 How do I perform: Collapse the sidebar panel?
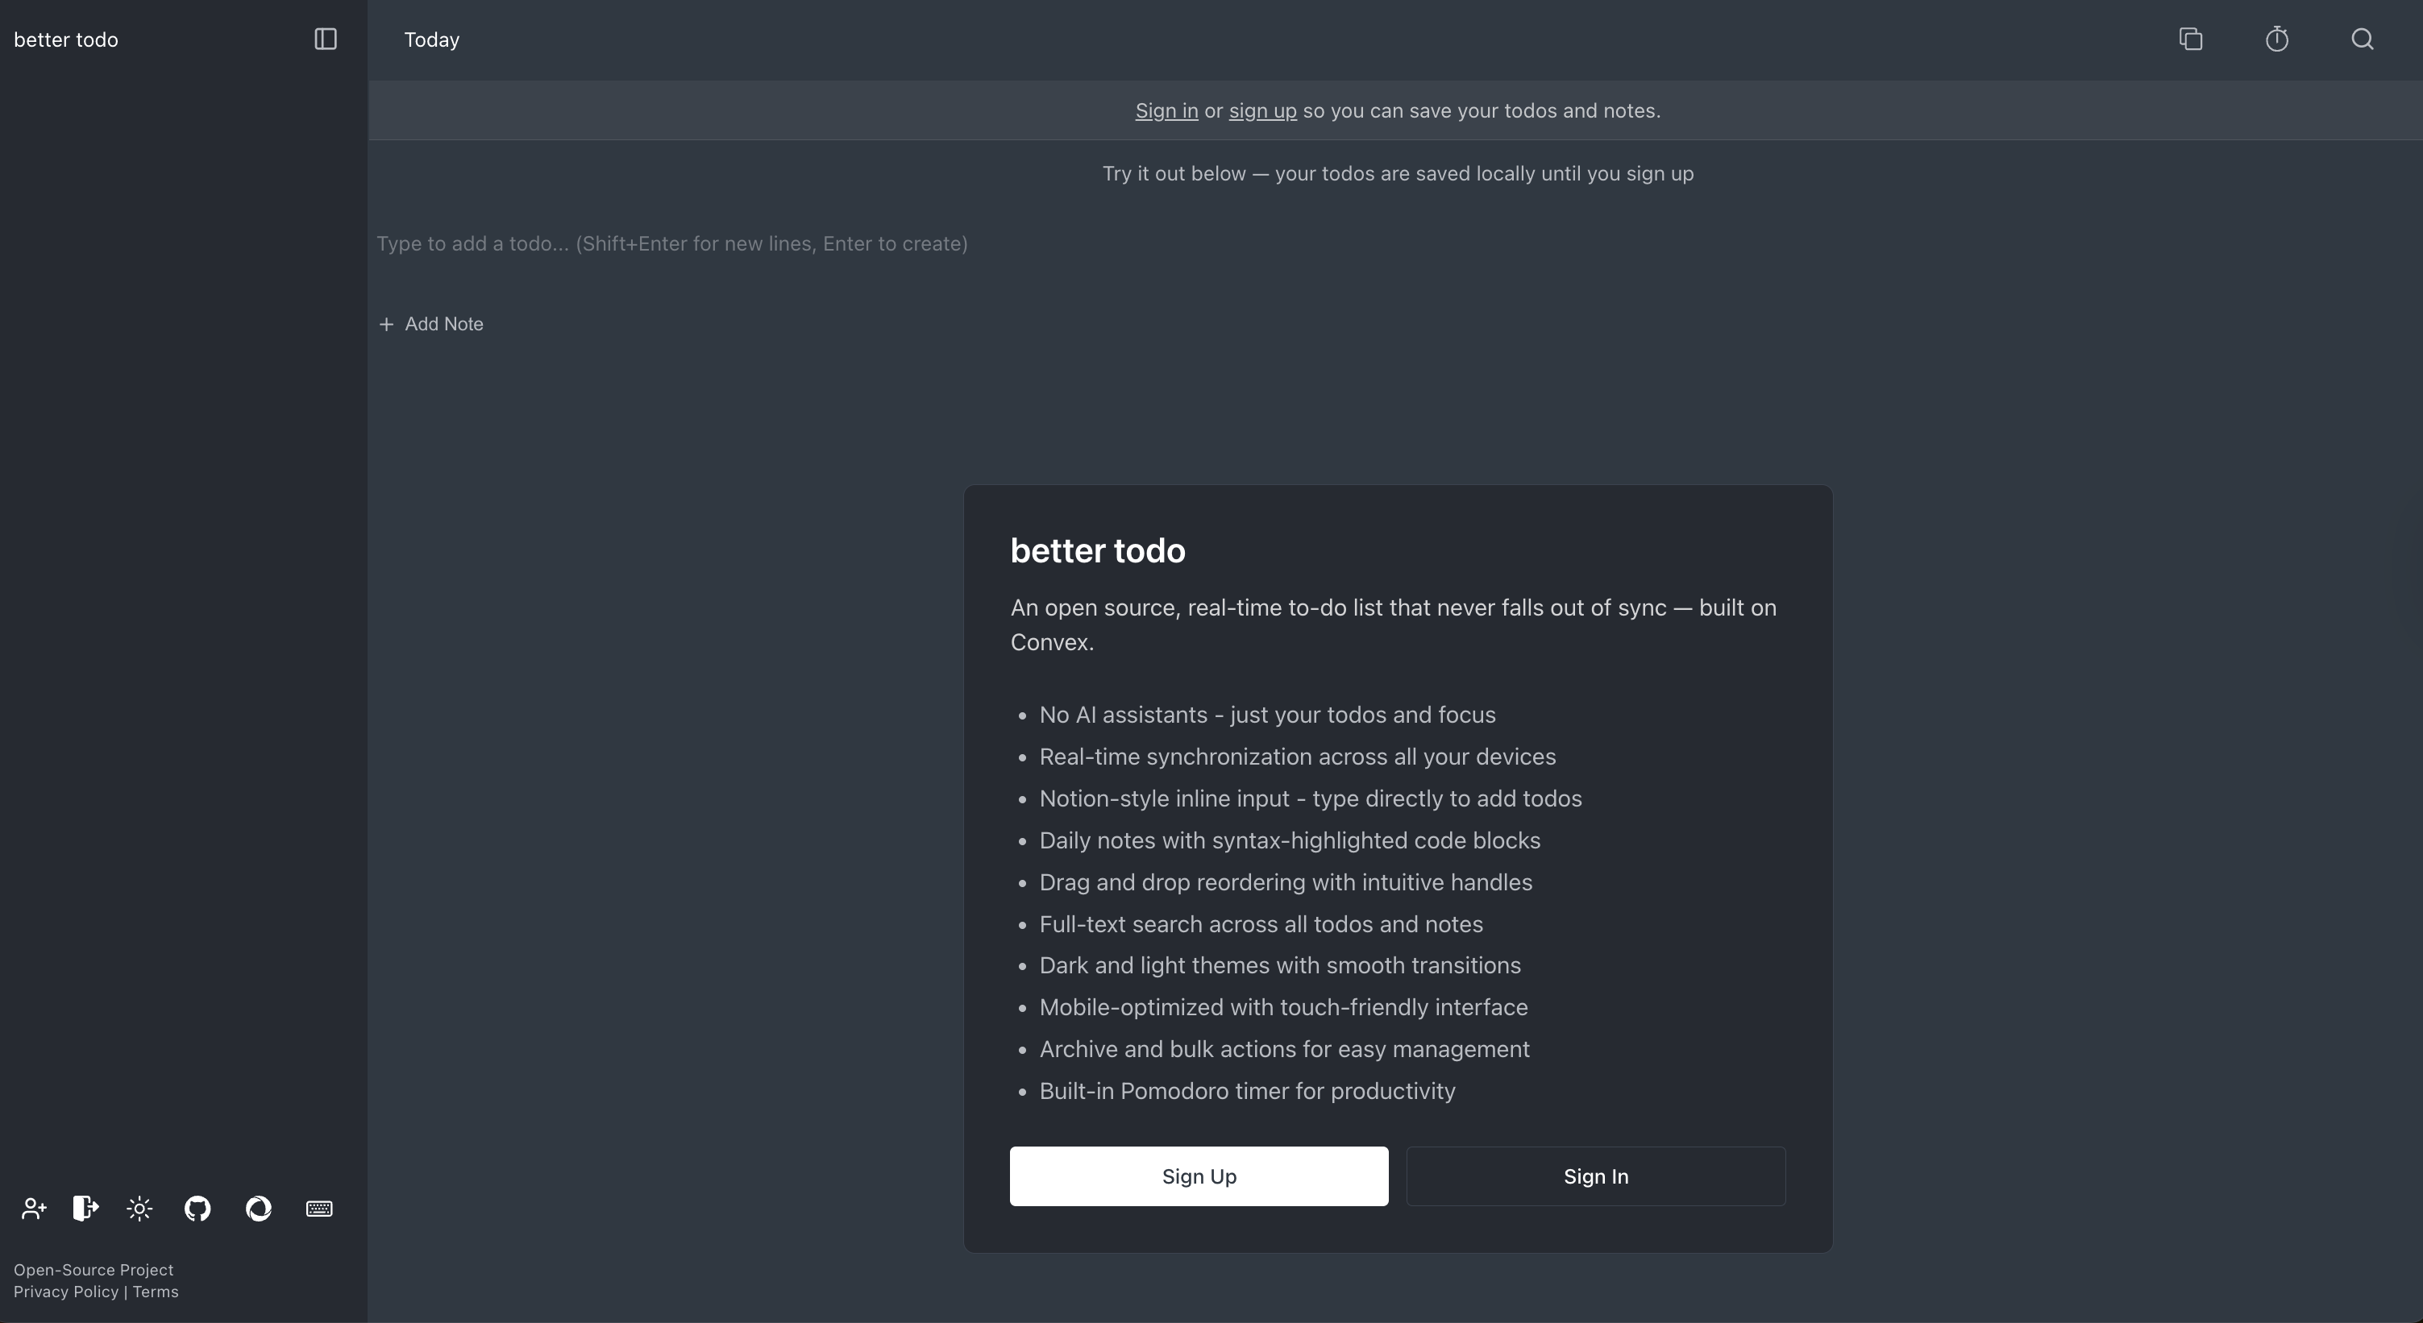click(x=326, y=39)
